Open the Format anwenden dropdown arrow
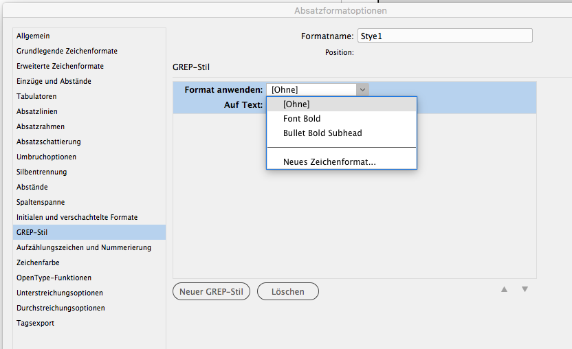 [362, 89]
